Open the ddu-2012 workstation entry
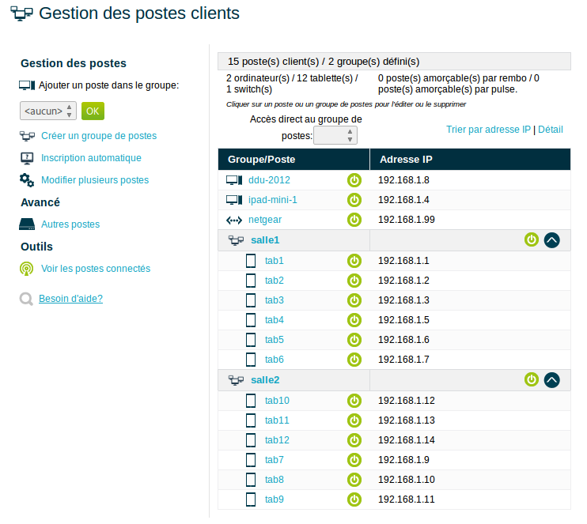The height and width of the screenshot is (524, 587). click(x=269, y=180)
